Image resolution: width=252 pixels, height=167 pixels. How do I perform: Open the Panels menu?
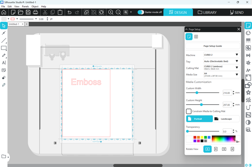point(25,6)
